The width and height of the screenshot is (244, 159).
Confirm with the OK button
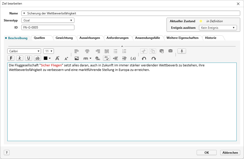(207, 152)
